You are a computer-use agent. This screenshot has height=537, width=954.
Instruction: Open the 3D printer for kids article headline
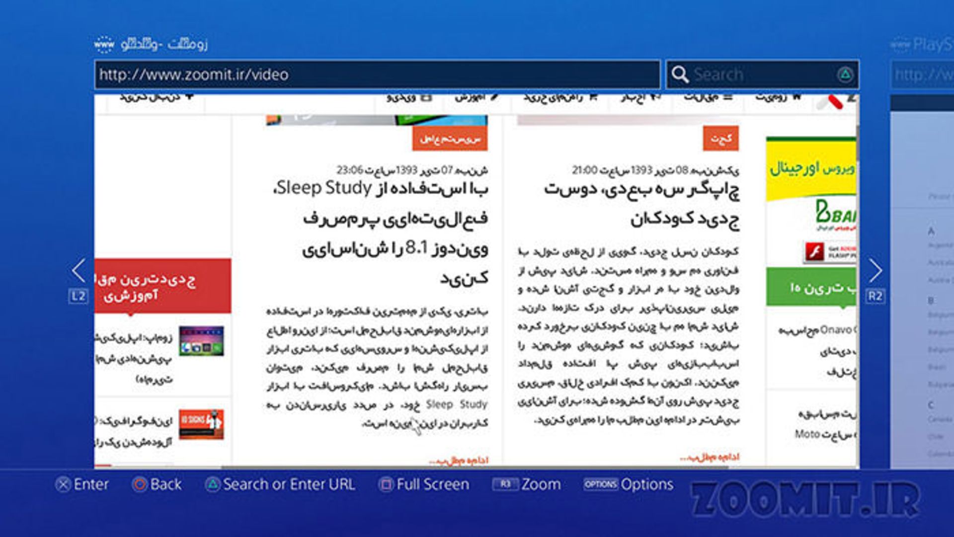[x=642, y=204]
